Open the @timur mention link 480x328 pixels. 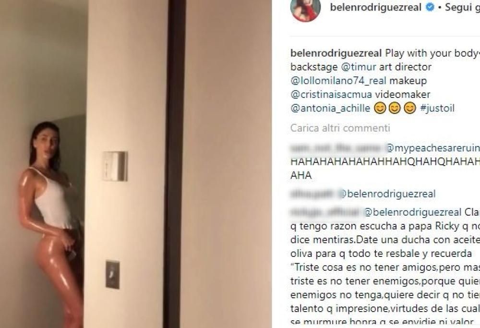359,67
